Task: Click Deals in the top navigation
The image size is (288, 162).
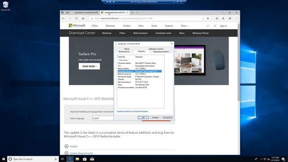Action: (154, 26)
